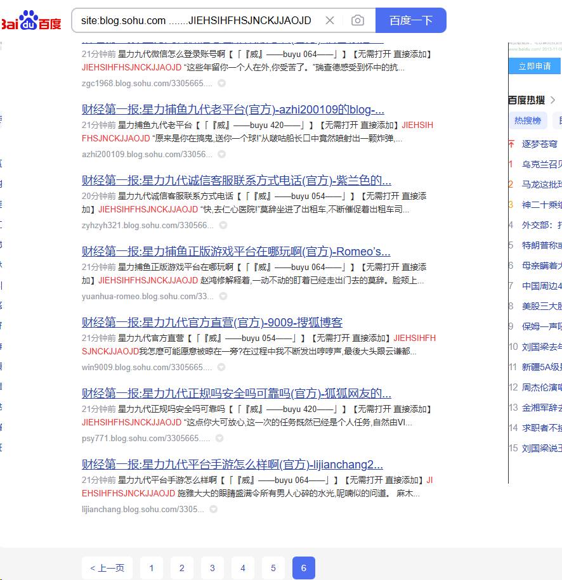
Task: Select current page 6 button
Action: (x=304, y=568)
